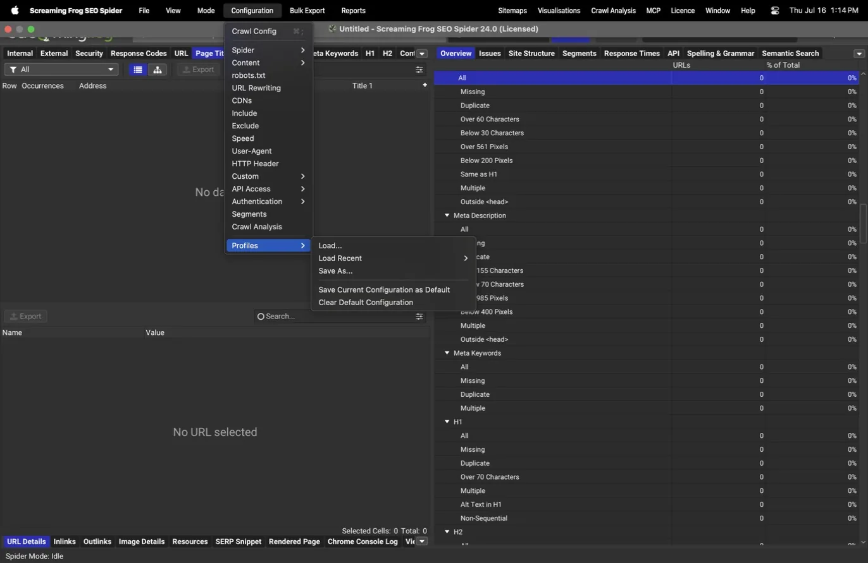868x563 pixels.
Task: Open the Apple menu
Action: [15, 11]
